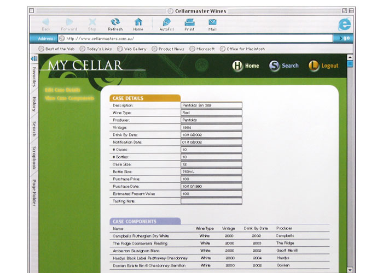Click the Forward arrow toolbar icon
This screenshot has height=273, width=383.
69,22
